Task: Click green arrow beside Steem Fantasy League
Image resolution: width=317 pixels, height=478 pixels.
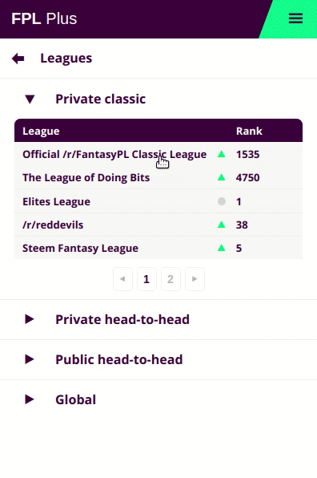Action: [222, 248]
